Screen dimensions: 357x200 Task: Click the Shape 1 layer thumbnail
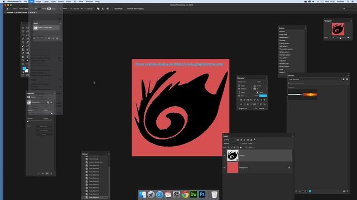pyautogui.click(x=233, y=156)
